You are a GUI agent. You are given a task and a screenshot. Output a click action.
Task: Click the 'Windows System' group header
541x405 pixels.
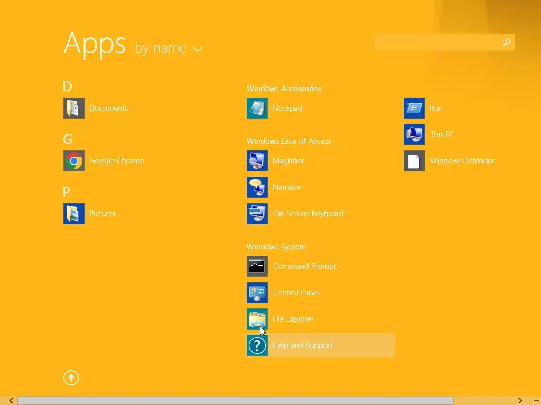(x=276, y=247)
